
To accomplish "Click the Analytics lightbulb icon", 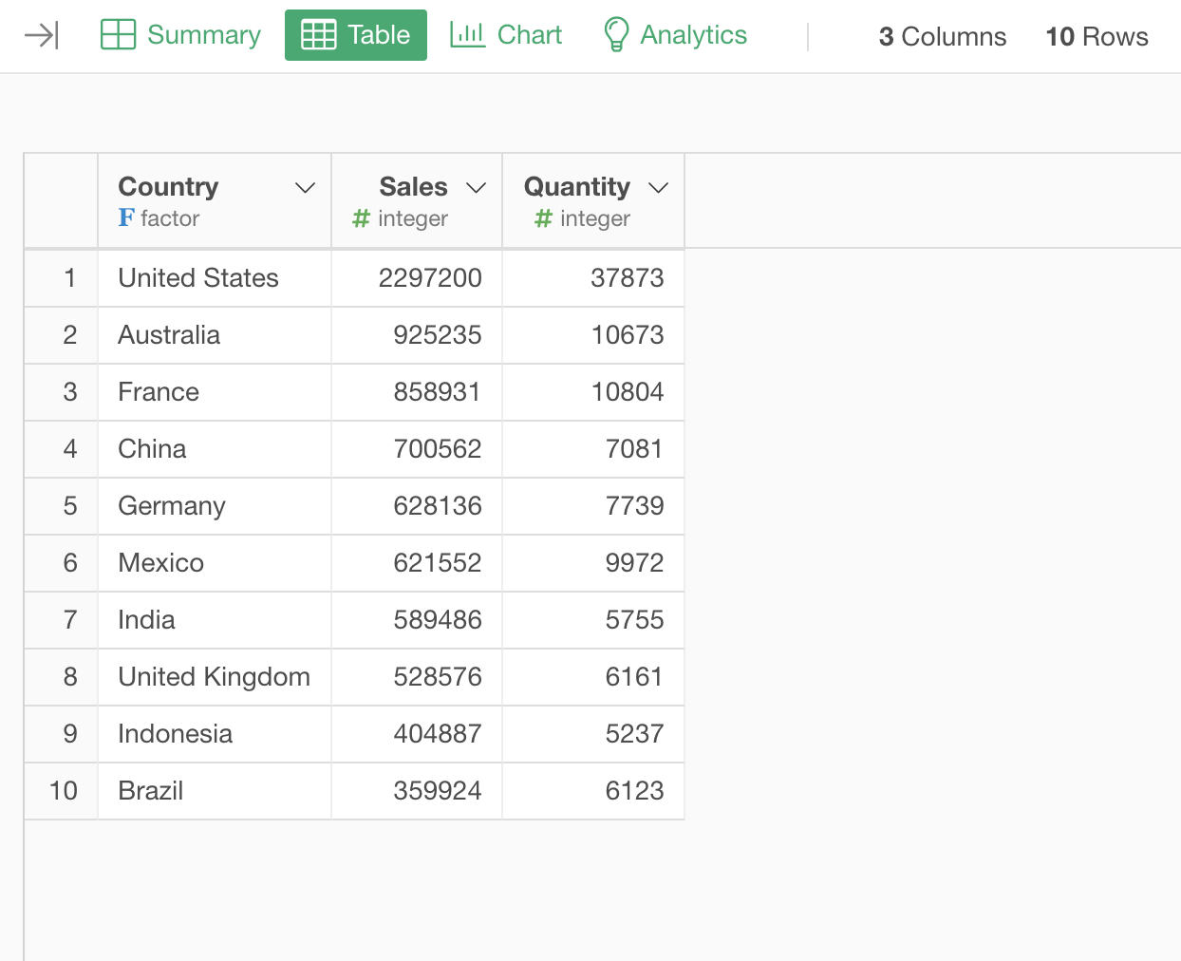I will point(618,34).
